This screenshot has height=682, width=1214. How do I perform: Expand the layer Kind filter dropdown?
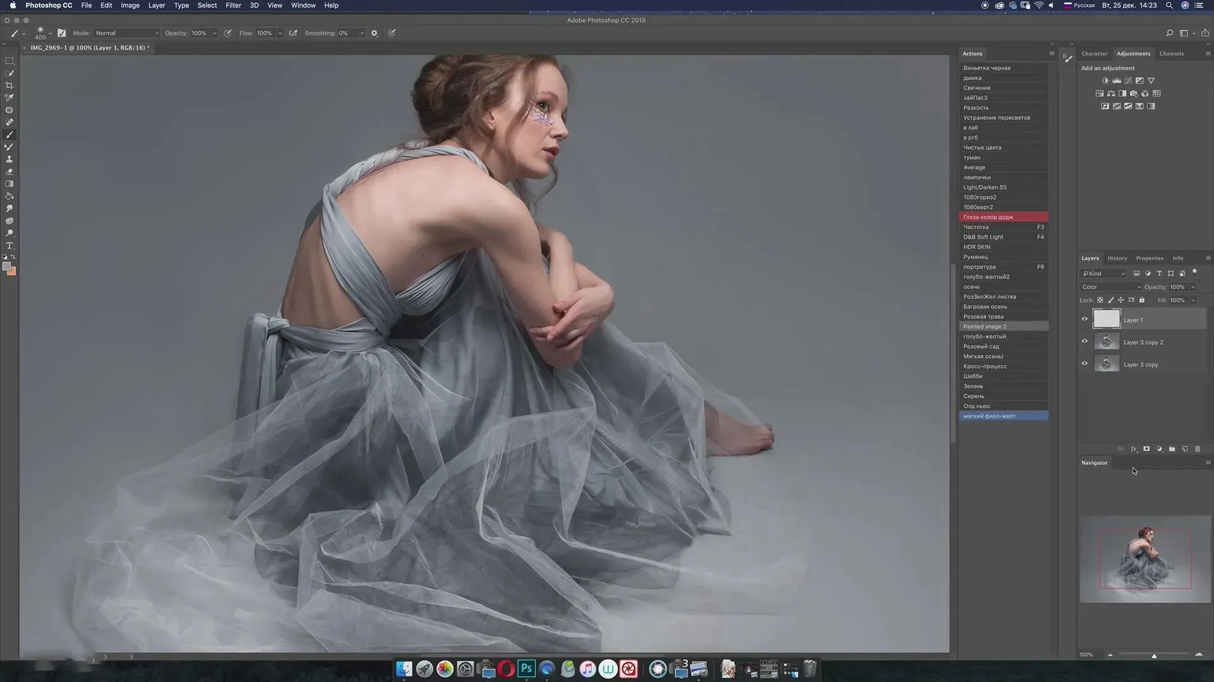tap(1104, 273)
